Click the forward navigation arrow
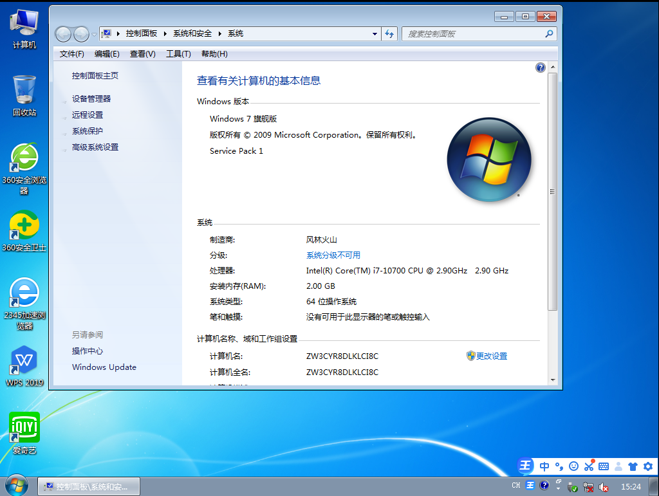 [x=81, y=34]
